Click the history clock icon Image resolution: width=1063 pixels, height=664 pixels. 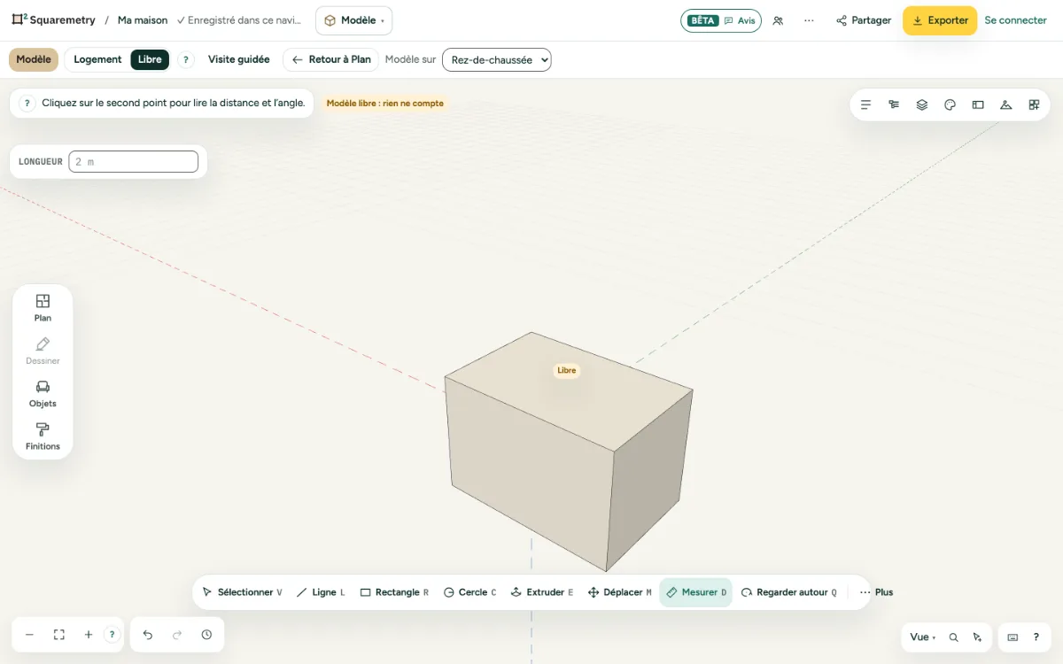tap(206, 635)
